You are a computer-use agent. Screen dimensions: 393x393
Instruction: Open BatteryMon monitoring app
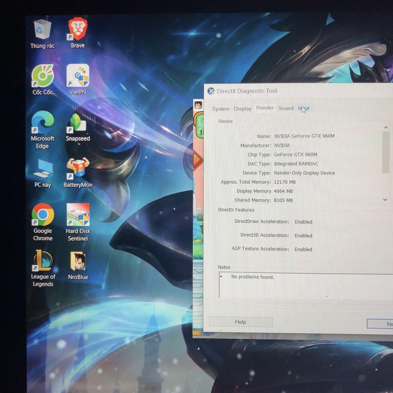(77, 168)
